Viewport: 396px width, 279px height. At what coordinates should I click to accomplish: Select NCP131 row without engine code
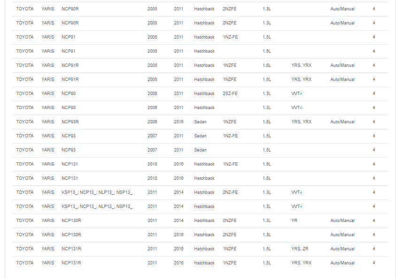pos(200,178)
